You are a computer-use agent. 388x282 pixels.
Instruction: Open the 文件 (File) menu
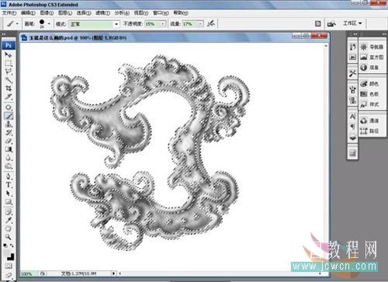(9, 12)
